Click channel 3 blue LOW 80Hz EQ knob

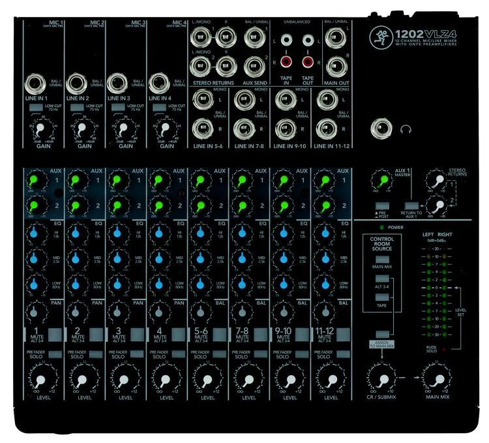[x=117, y=284]
